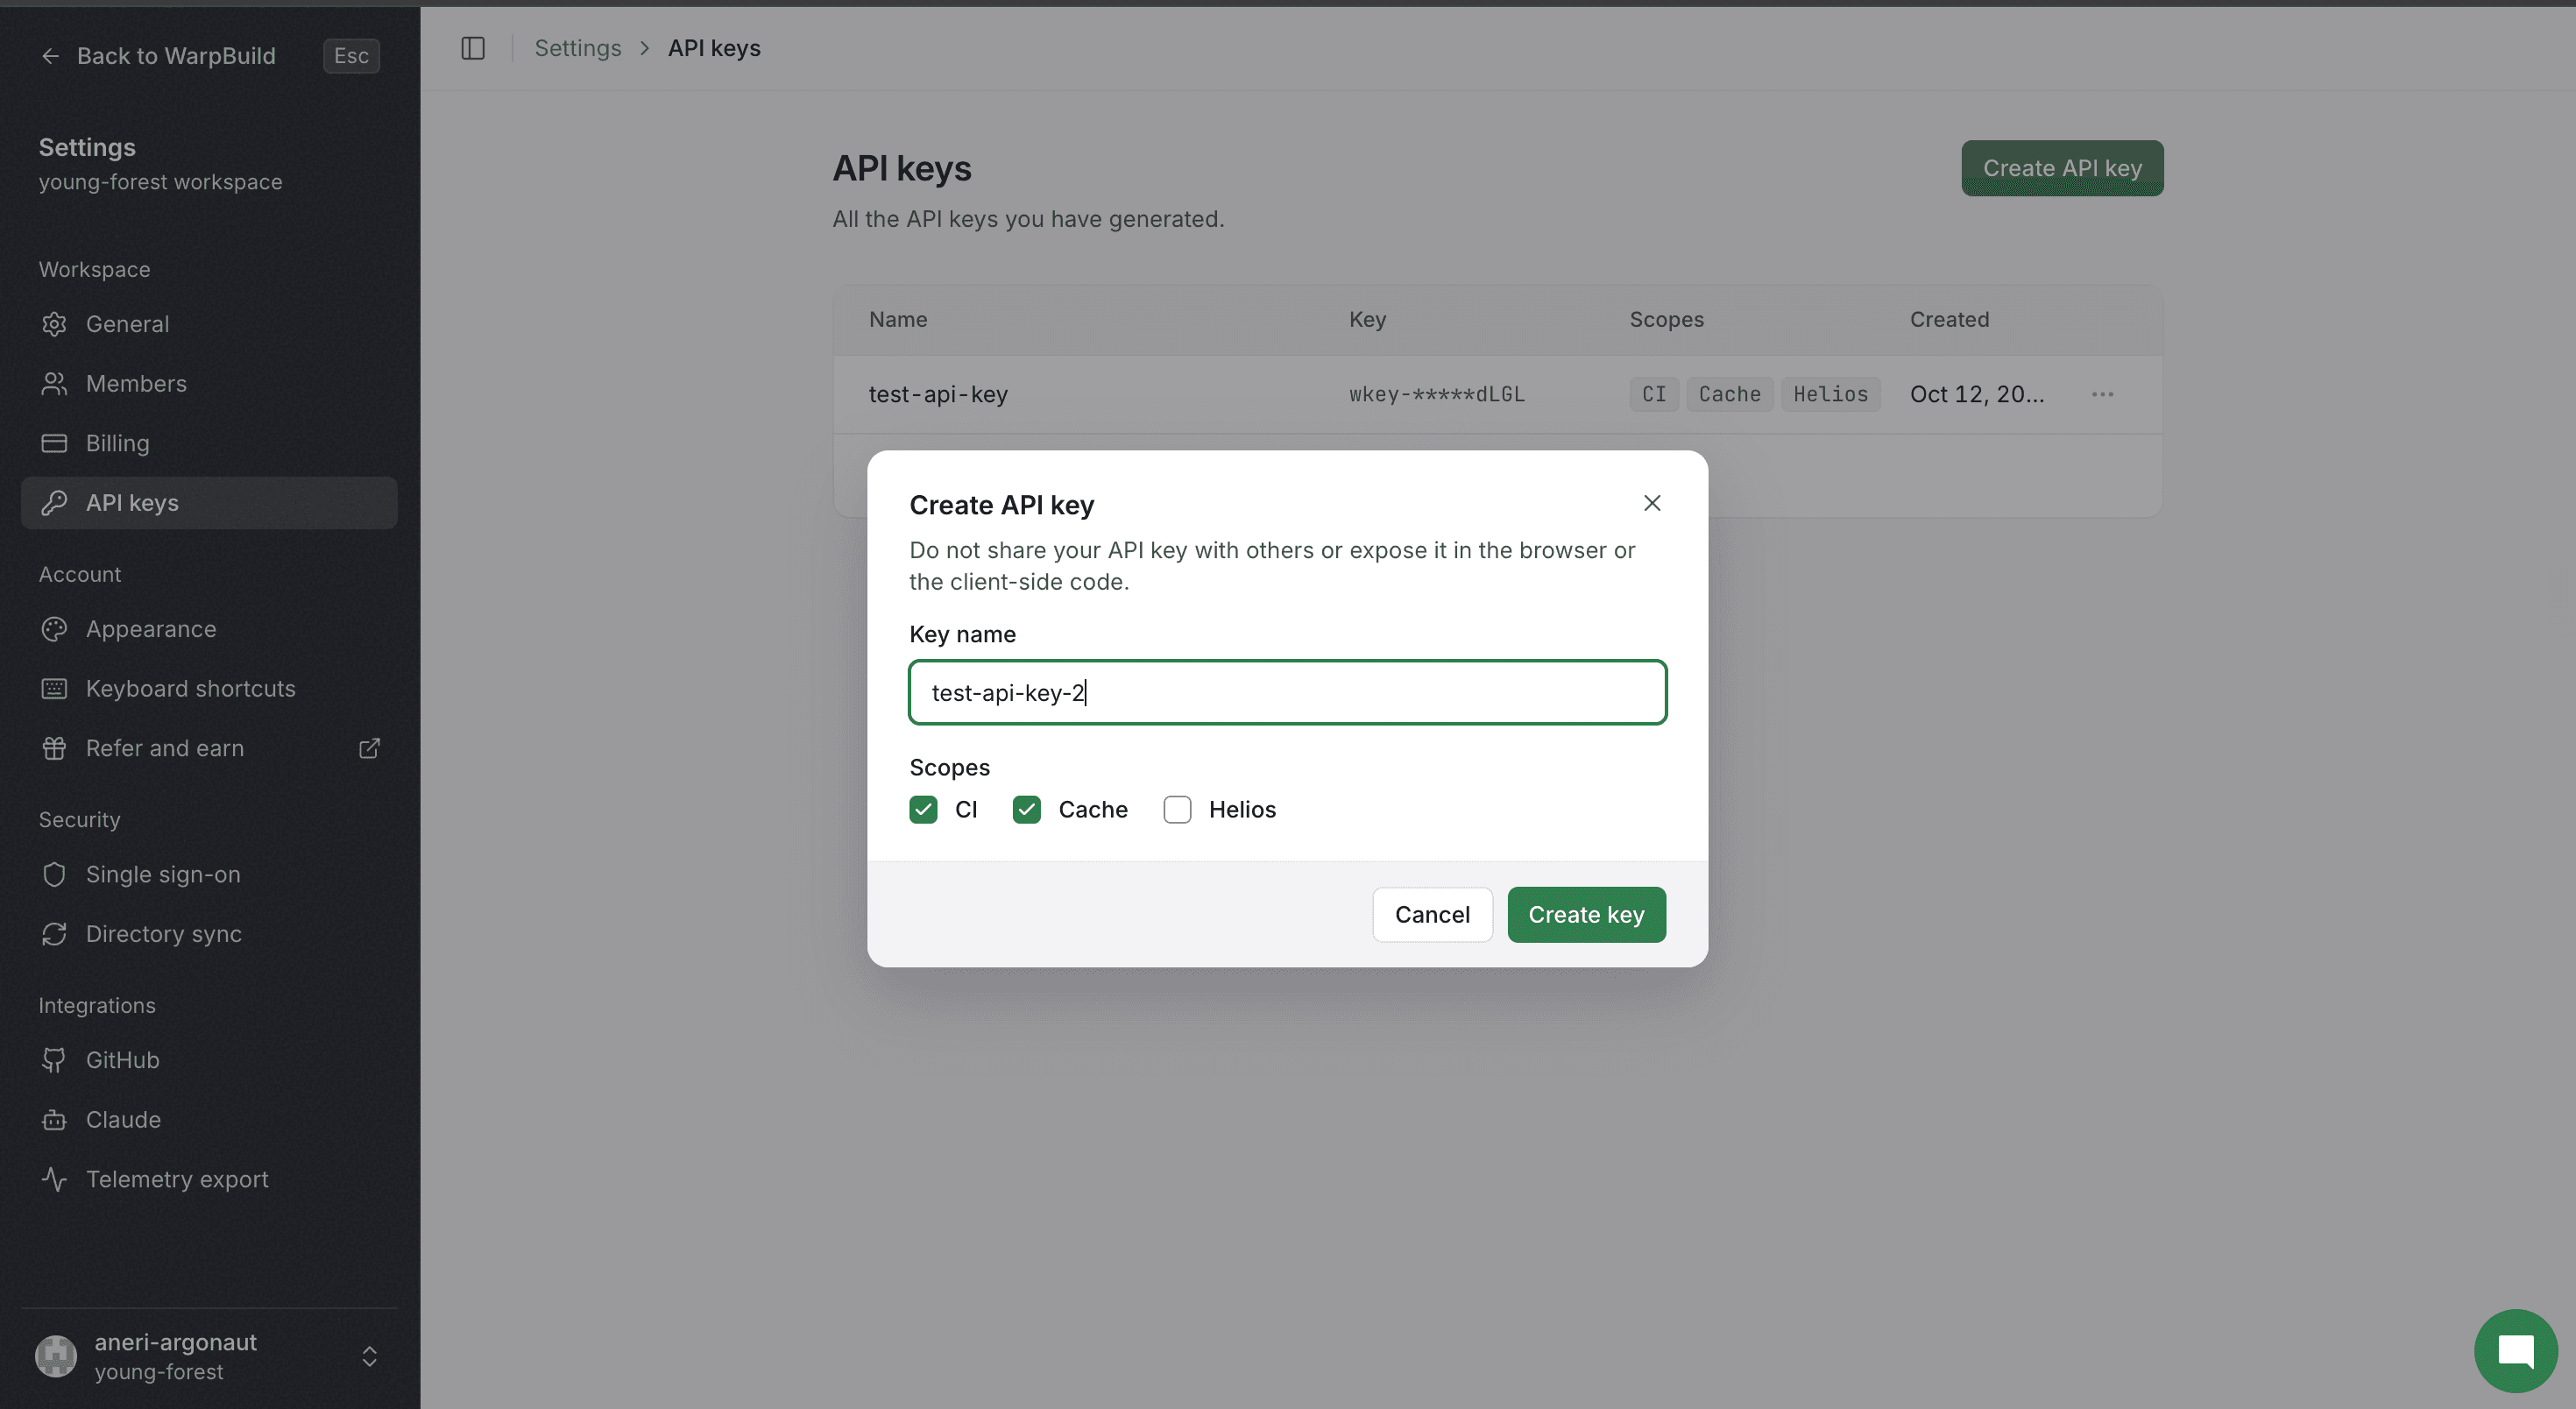Enable the Helios scope checkbox

click(1177, 809)
